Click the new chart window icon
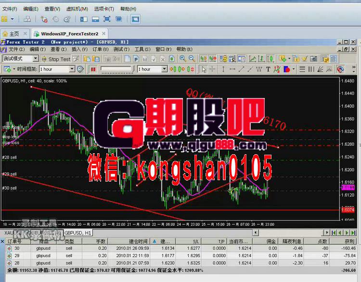 7,69
